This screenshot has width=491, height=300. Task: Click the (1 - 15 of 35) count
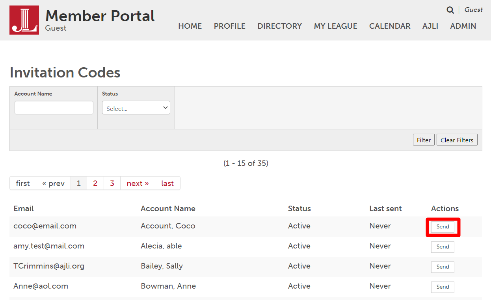[246, 163]
